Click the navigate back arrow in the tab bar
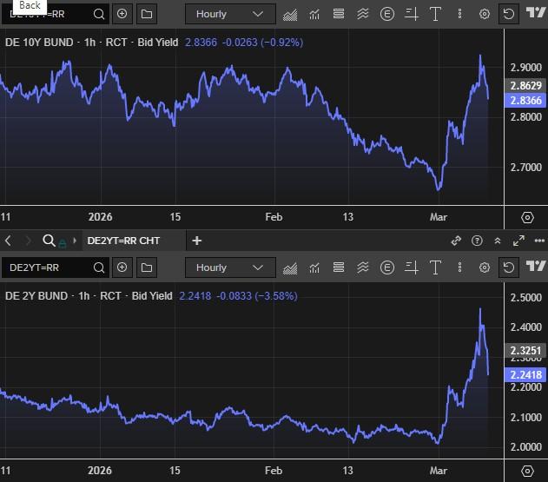 (x=9, y=241)
